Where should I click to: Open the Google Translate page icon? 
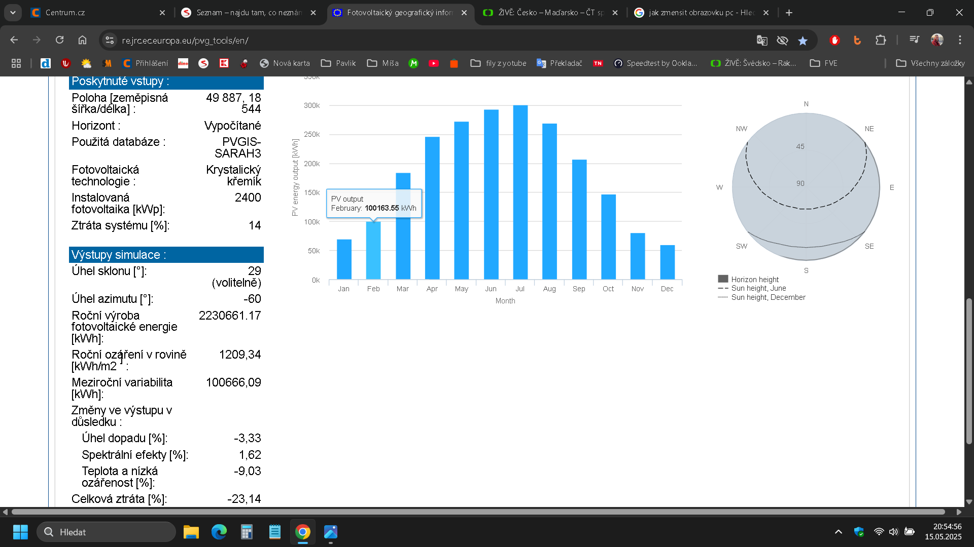762,41
